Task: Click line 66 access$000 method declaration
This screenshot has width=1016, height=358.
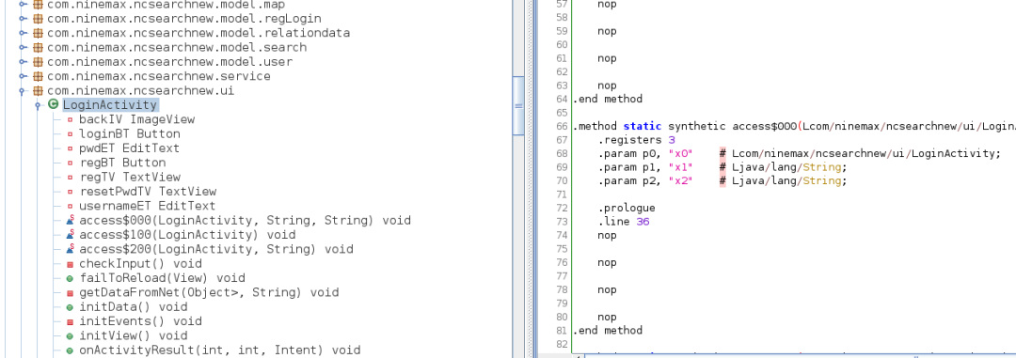Action: (x=794, y=126)
